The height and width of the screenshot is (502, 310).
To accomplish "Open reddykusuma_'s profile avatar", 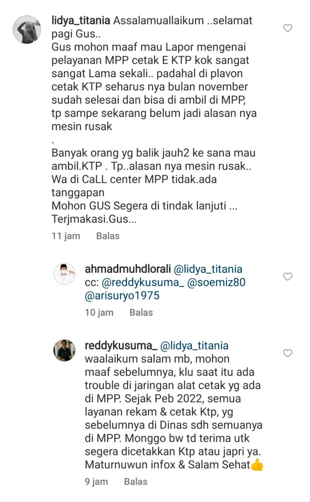I will (x=64, y=350).
